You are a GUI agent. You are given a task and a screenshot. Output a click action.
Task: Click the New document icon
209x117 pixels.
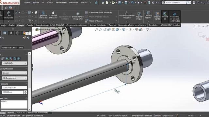click(107, 3)
